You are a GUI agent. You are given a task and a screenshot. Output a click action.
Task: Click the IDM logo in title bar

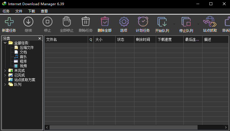tap(4, 4)
